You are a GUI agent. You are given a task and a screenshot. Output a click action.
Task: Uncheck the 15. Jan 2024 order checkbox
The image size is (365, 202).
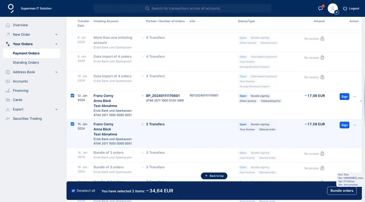point(73,124)
